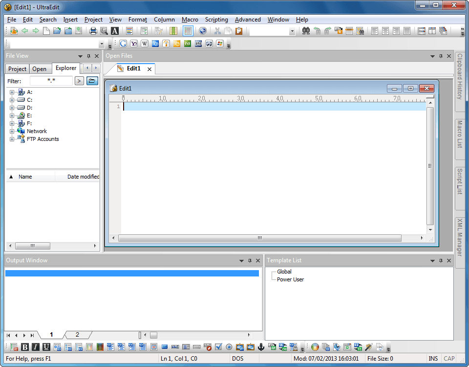Click the filter apply '>' button

(x=79, y=81)
